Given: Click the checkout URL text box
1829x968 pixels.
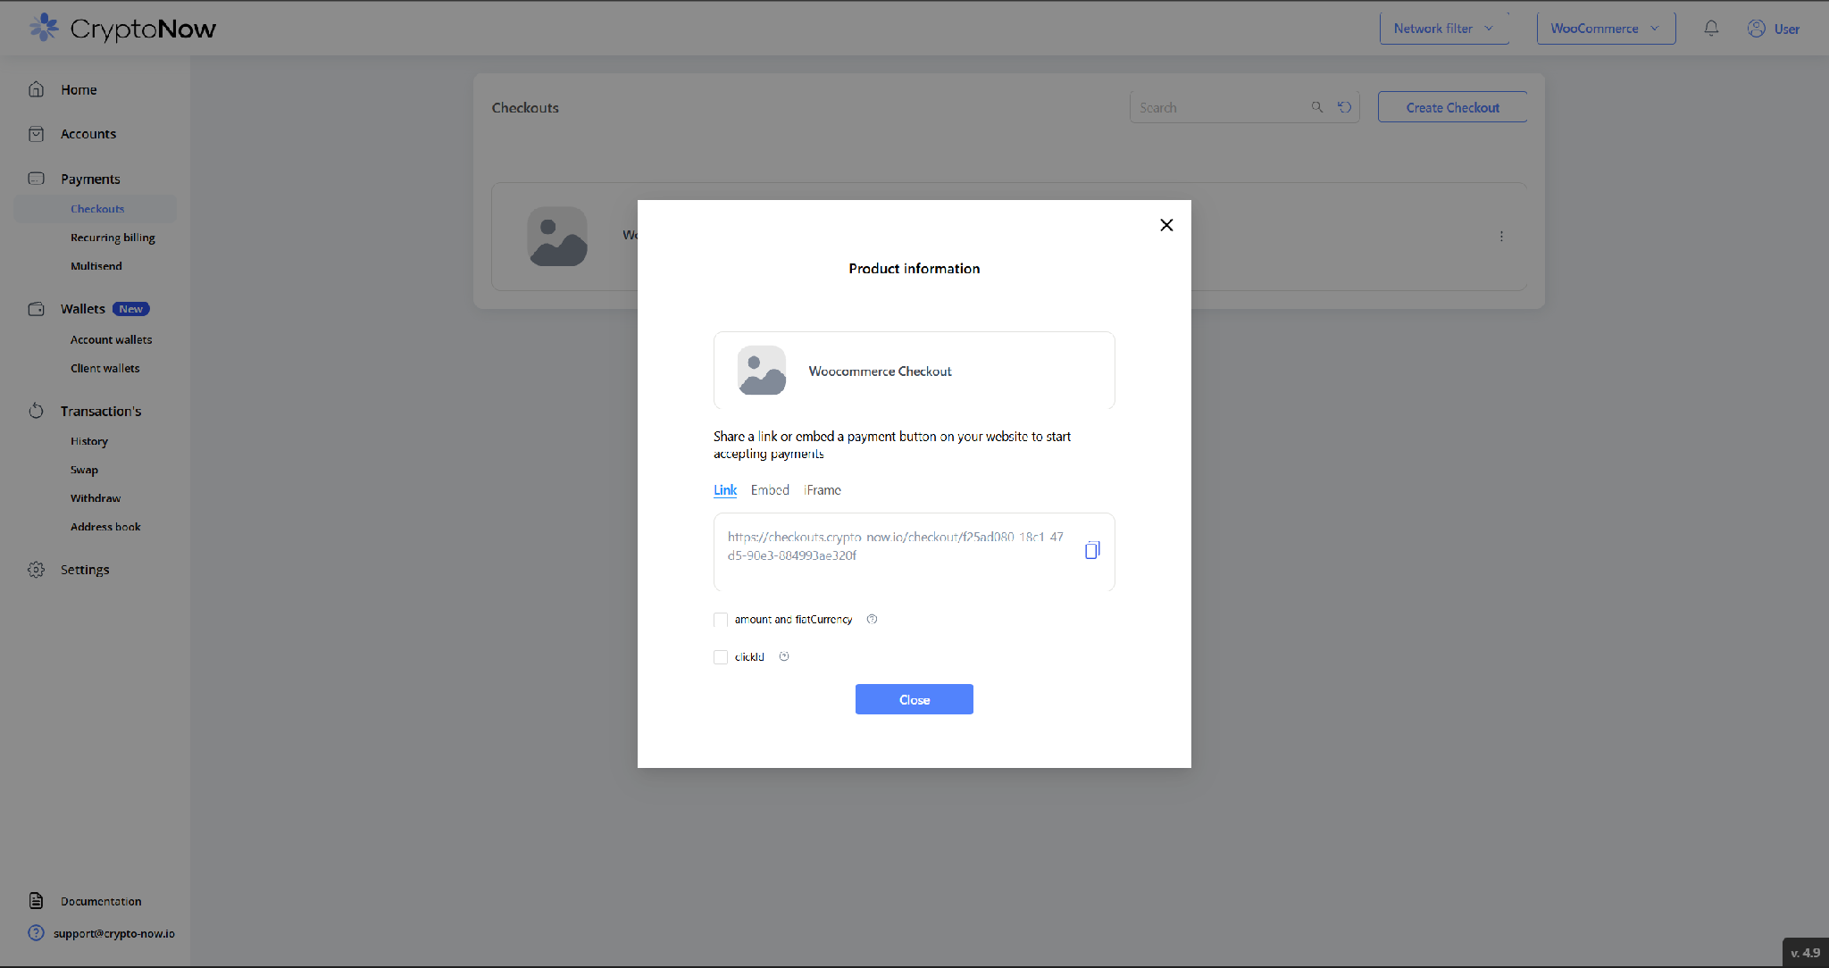Looking at the screenshot, I should [x=914, y=552].
